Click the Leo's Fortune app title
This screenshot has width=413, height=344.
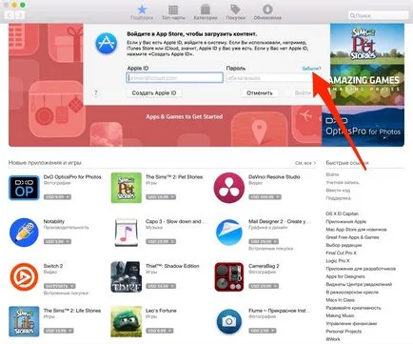161,311
